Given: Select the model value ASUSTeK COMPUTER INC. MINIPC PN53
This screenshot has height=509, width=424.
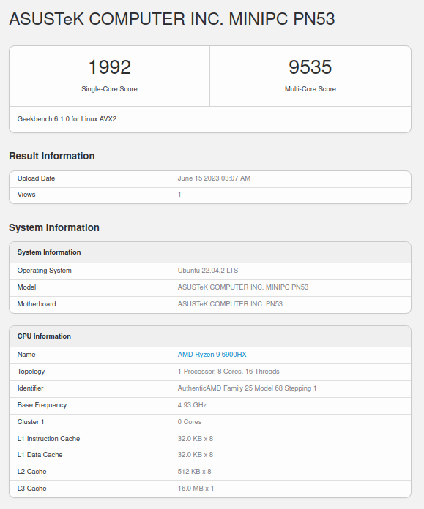Looking at the screenshot, I should [243, 287].
